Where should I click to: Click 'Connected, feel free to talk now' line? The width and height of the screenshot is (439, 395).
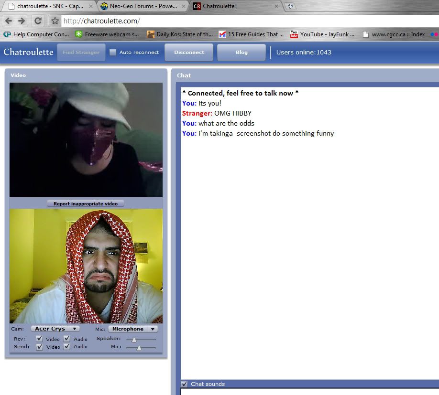click(x=240, y=93)
